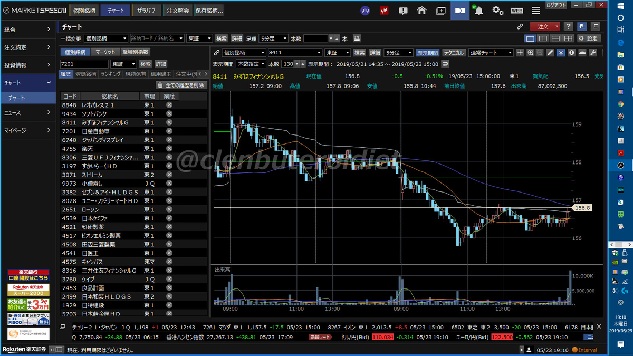The image size is (633, 356).
Task: Open the 足種 5分足 dropdown in batch row
Action: click(273, 39)
